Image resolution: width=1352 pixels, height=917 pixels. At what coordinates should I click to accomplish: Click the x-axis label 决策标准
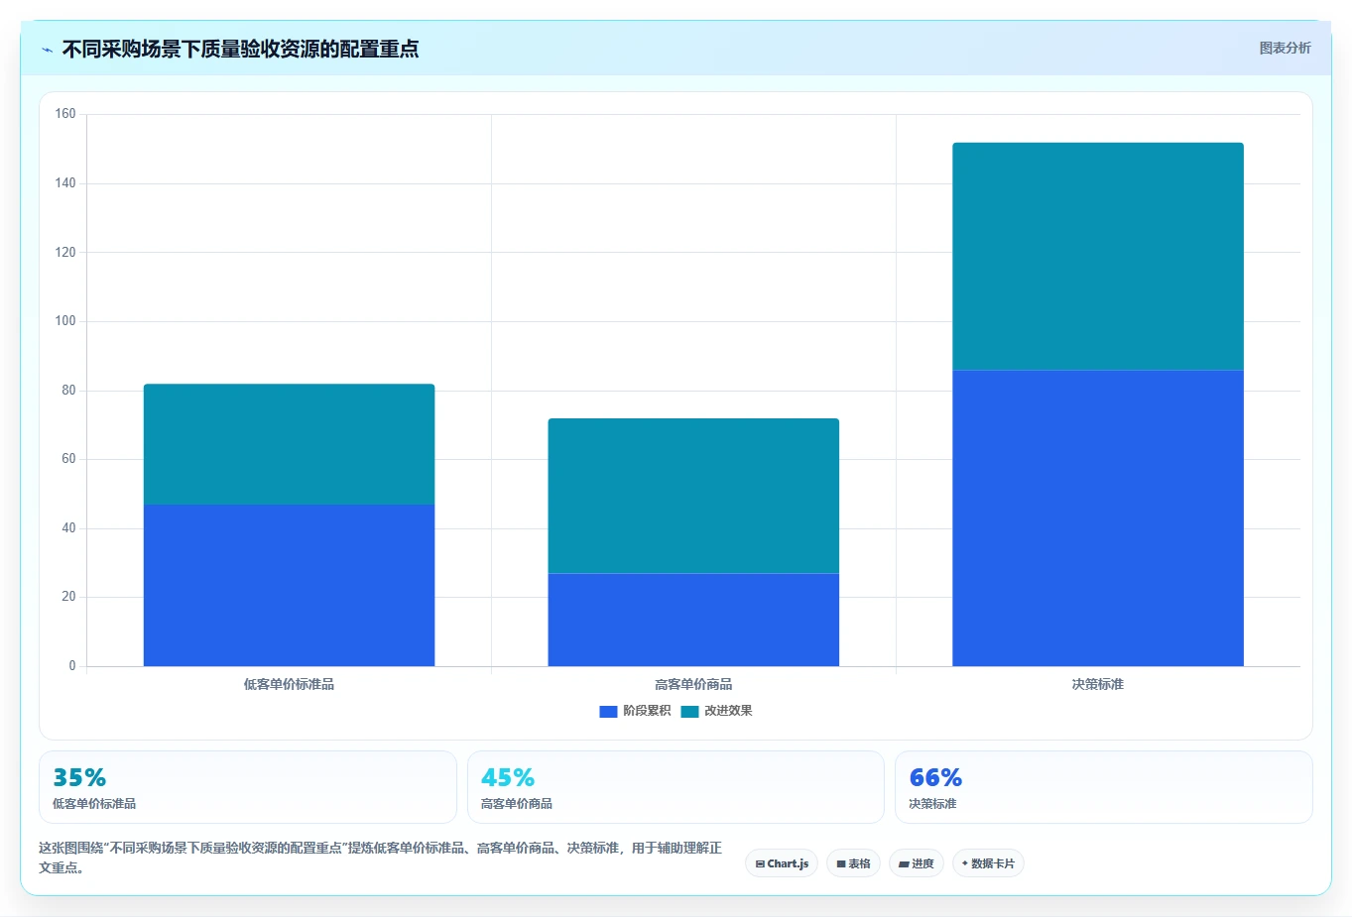1098,684
